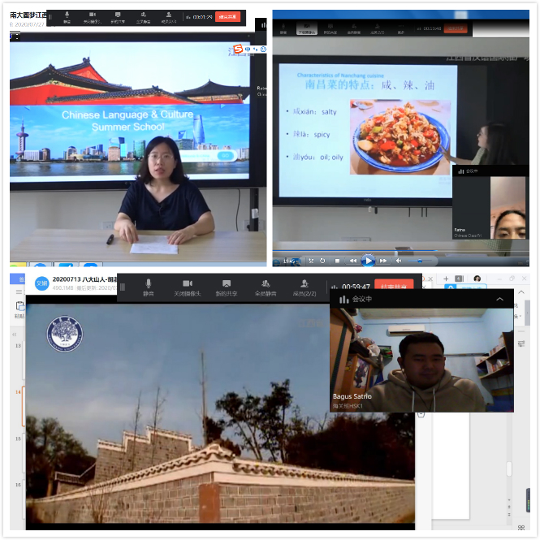Open members list in top-left meeting toolbar
This screenshot has height=540, width=540.
[169, 17]
